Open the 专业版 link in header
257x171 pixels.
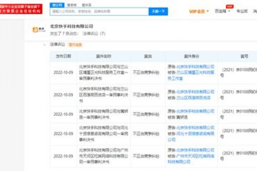click(242, 11)
